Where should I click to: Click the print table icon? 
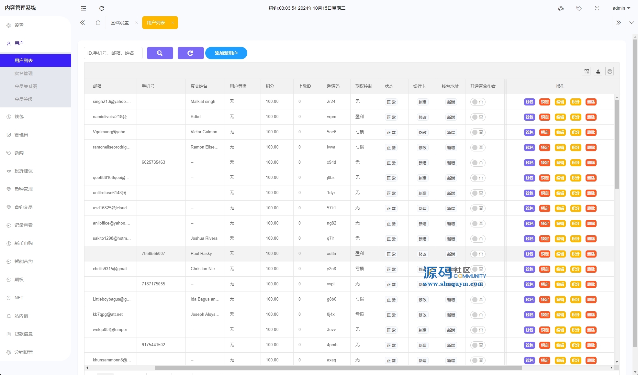pyautogui.click(x=610, y=72)
